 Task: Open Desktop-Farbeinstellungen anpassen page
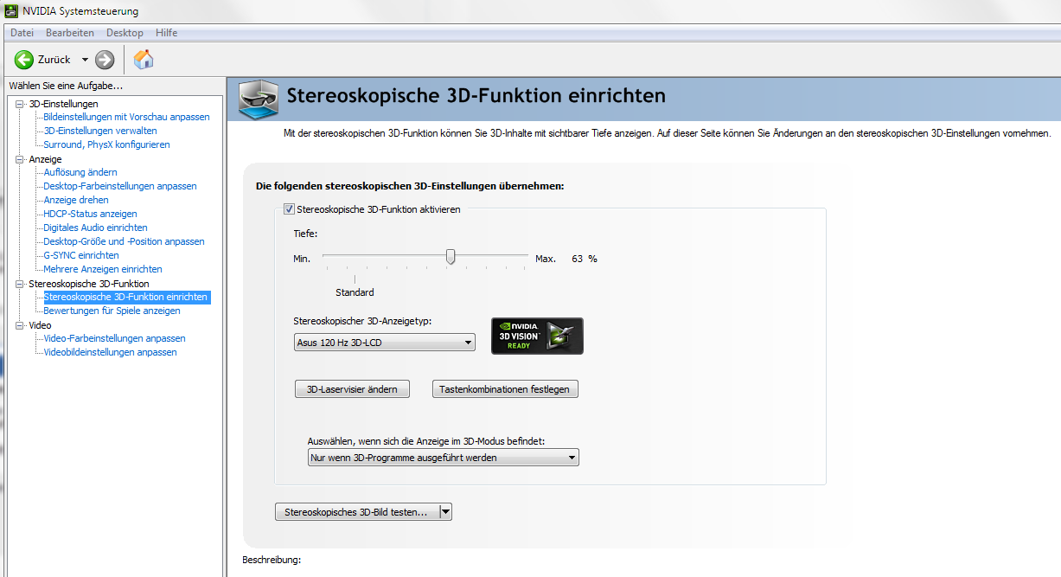[x=120, y=186]
